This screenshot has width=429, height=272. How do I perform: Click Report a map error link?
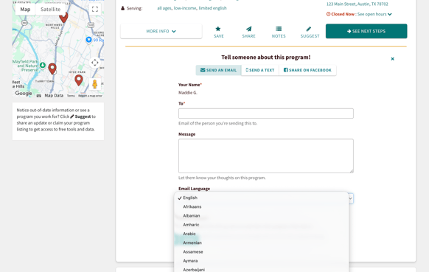coord(90,96)
